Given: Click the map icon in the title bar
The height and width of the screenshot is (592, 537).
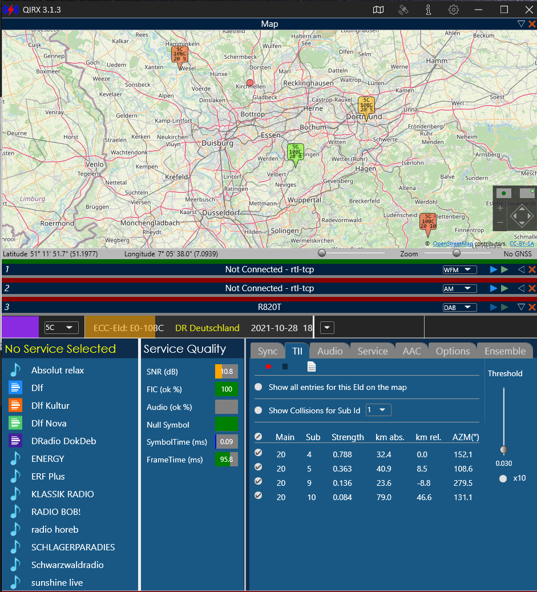Looking at the screenshot, I should (x=378, y=10).
